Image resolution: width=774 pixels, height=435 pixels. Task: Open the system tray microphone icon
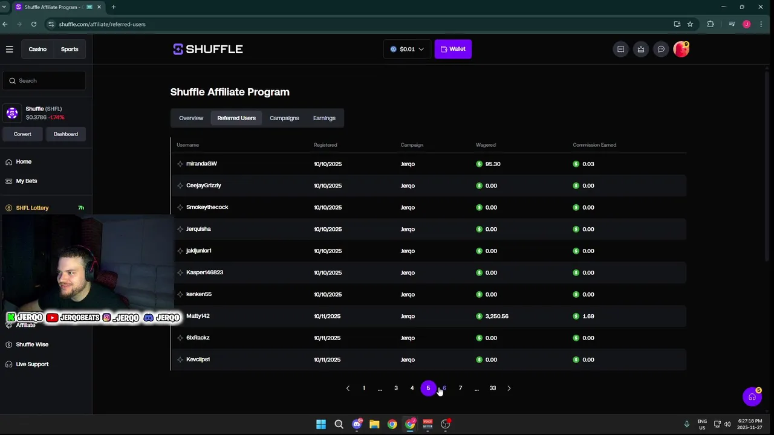[x=686, y=424]
